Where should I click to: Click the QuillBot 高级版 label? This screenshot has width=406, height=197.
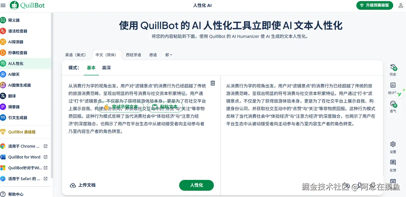point(22,132)
